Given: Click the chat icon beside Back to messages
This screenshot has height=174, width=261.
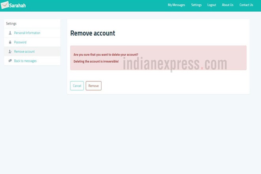Looking at the screenshot, I should (10, 61).
